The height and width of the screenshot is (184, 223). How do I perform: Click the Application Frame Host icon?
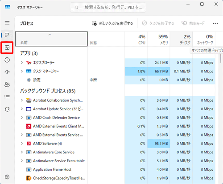[x=29, y=169]
